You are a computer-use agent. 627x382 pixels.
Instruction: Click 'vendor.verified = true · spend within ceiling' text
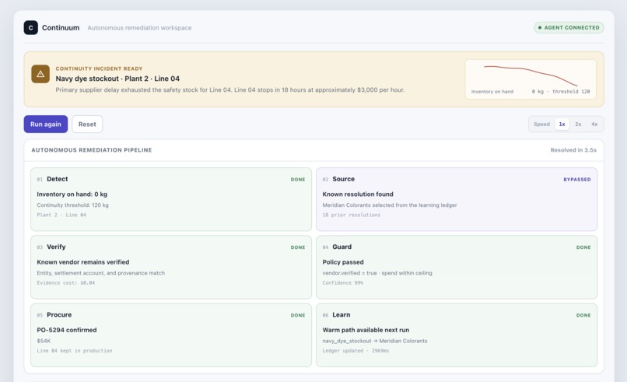(377, 273)
